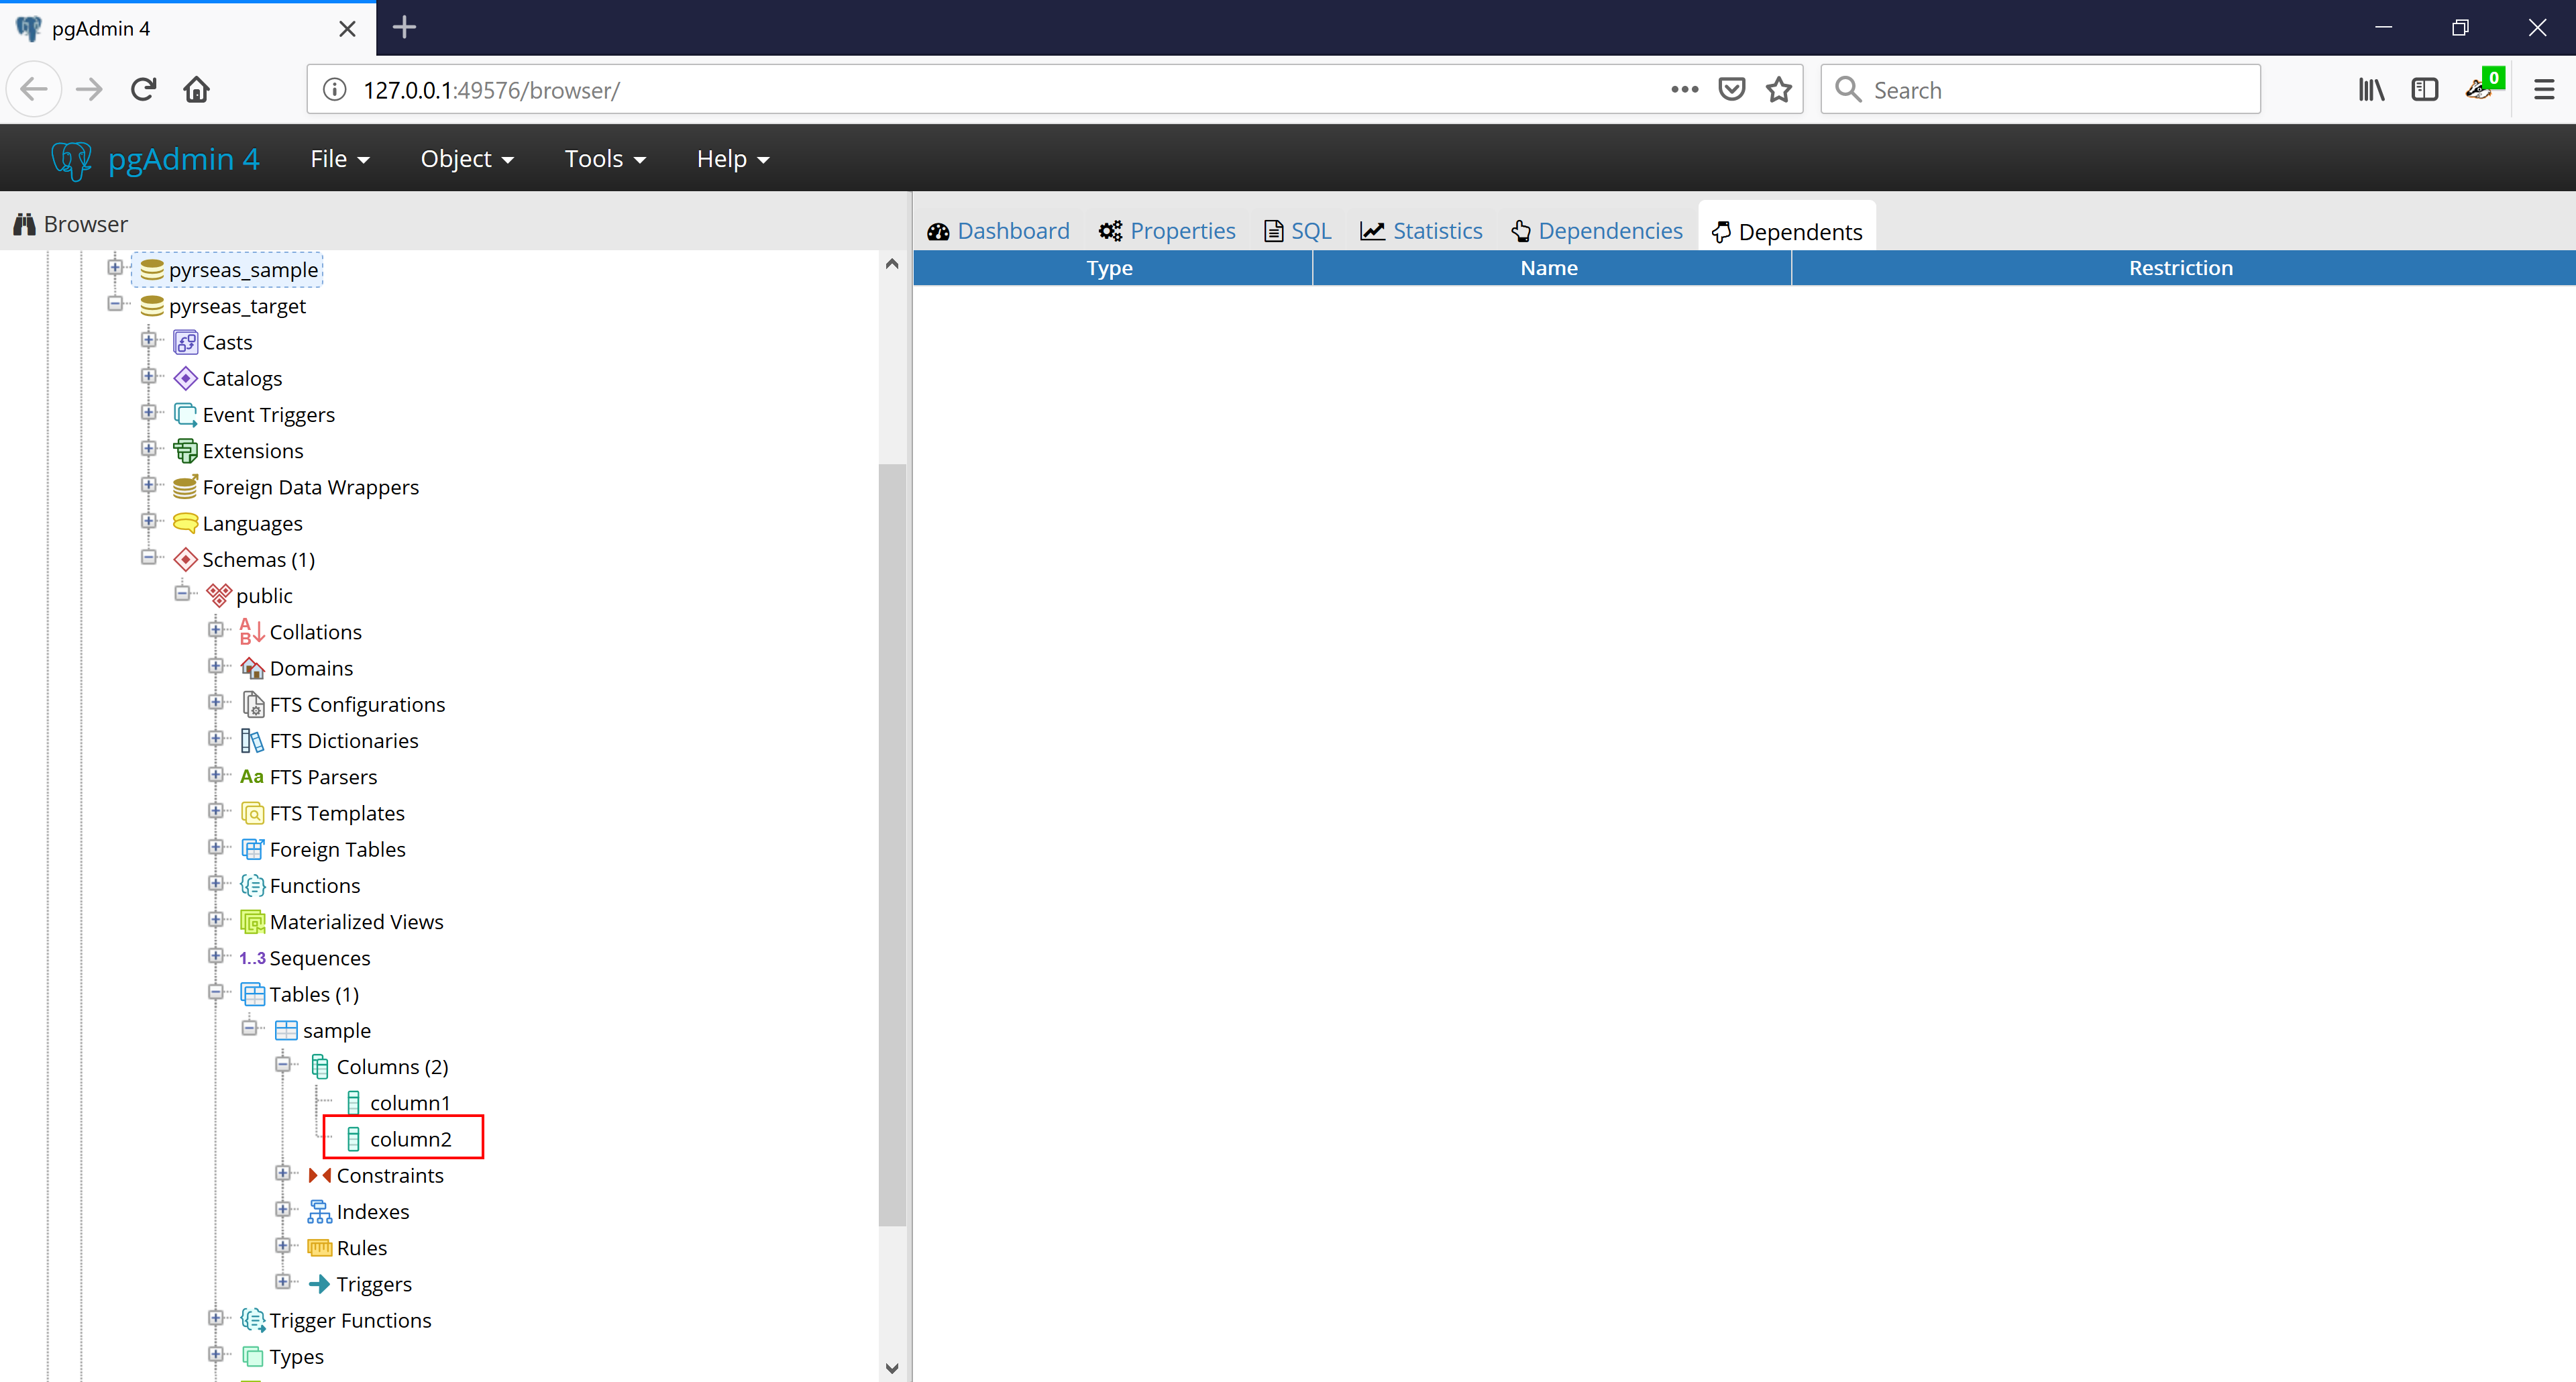Collapse the sample table node
Screen dimensions: 2576x1382
point(249,1028)
